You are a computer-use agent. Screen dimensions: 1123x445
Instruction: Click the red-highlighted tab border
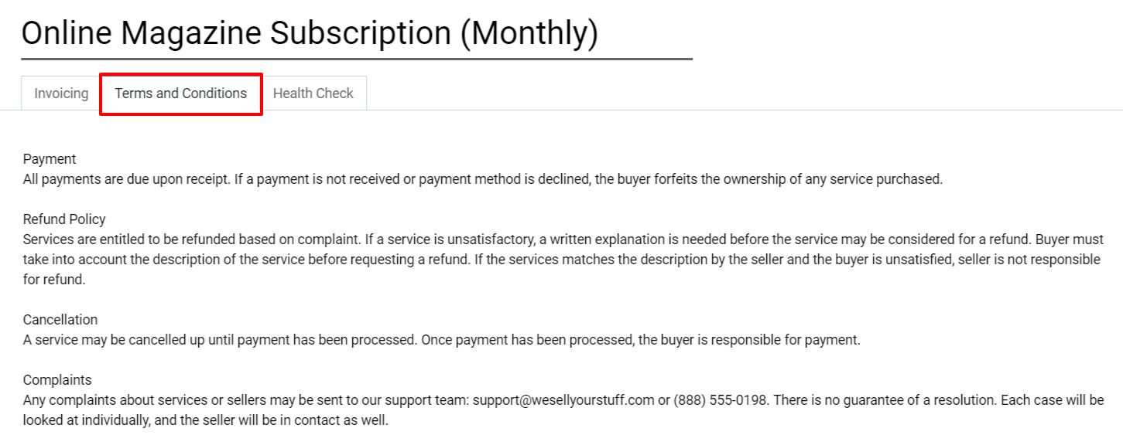coord(180,76)
